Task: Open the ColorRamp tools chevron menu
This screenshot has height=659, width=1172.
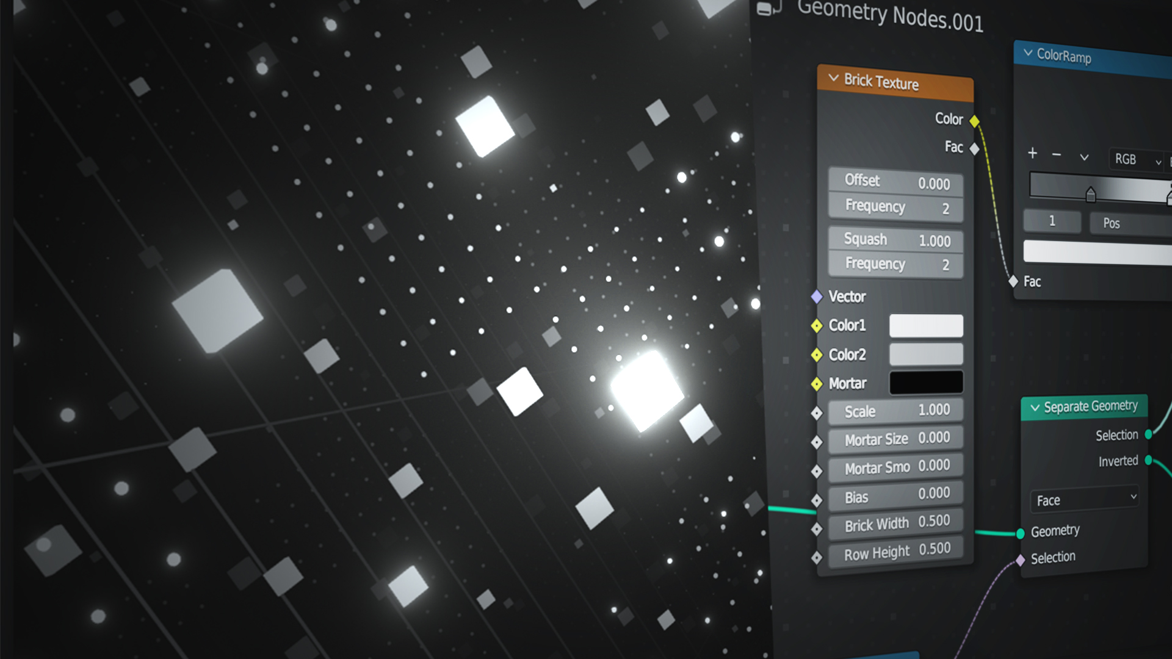Action: pos(1084,157)
